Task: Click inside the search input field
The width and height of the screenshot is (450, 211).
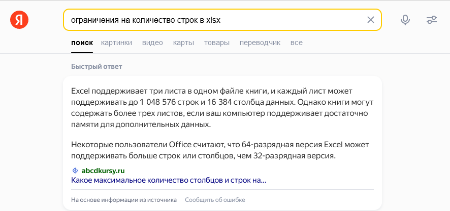Action: [x=213, y=20]
